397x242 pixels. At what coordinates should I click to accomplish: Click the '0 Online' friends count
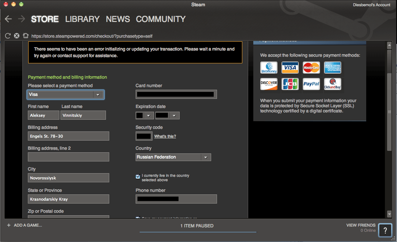click(368, 230)
